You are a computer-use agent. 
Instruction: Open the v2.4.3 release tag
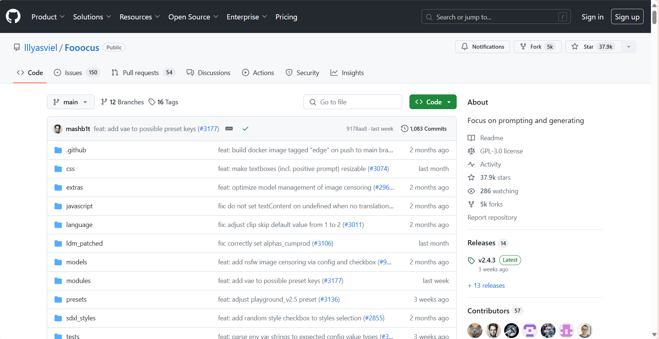[x=487, y=260]
